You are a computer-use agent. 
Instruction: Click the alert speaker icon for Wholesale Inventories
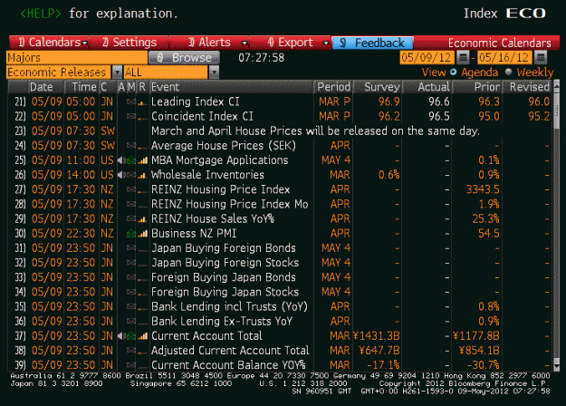(121, 175)
